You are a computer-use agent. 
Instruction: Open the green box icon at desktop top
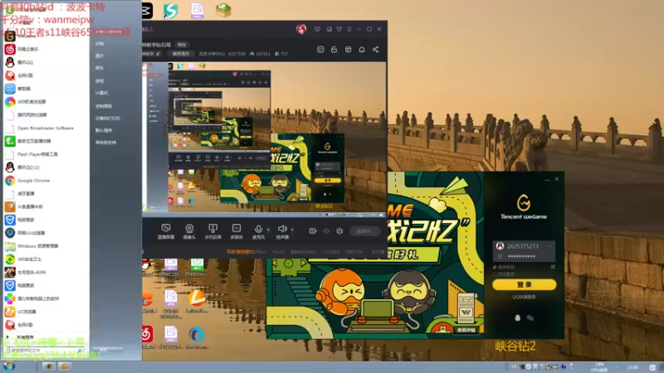[x=223, y=10]
